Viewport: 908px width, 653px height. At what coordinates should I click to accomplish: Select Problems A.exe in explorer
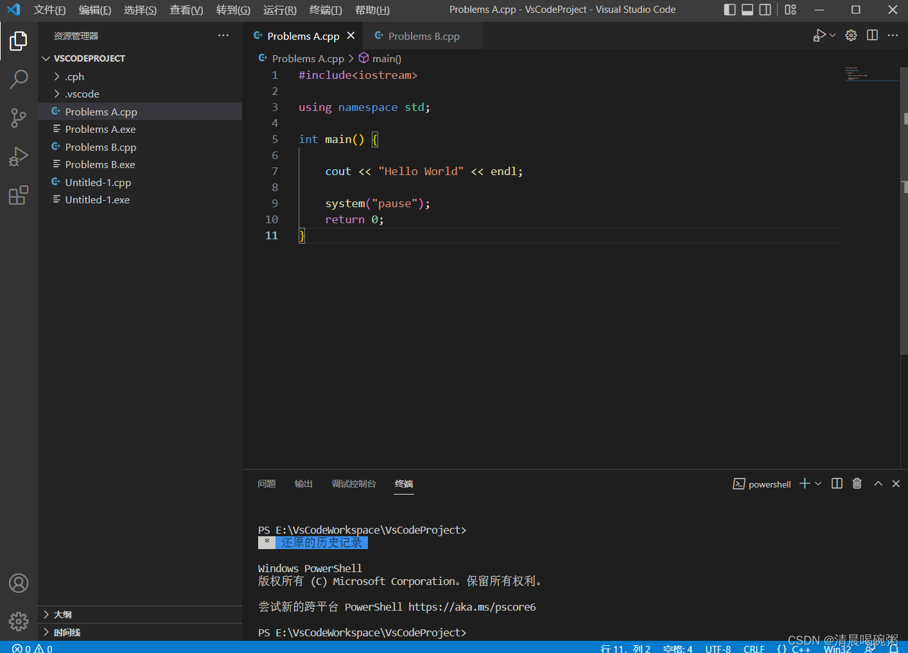point(140,129)
